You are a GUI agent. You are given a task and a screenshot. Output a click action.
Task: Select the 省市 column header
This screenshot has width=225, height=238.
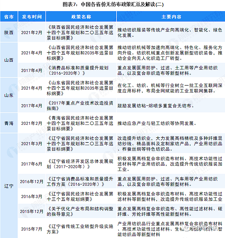coord(9,16)
